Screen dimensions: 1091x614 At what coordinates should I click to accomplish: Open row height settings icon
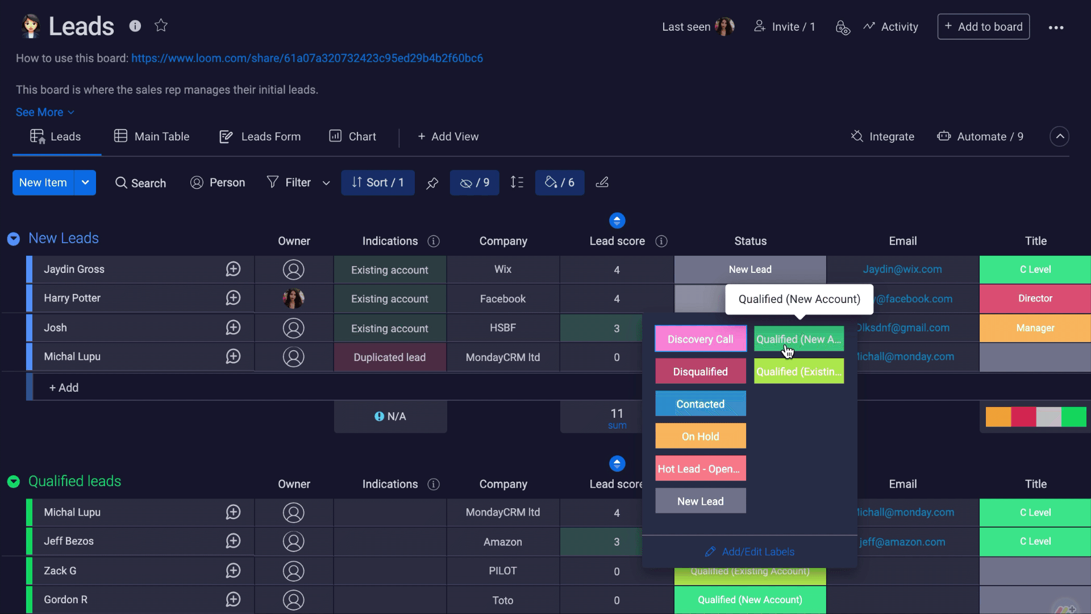(x=517, y=182)
